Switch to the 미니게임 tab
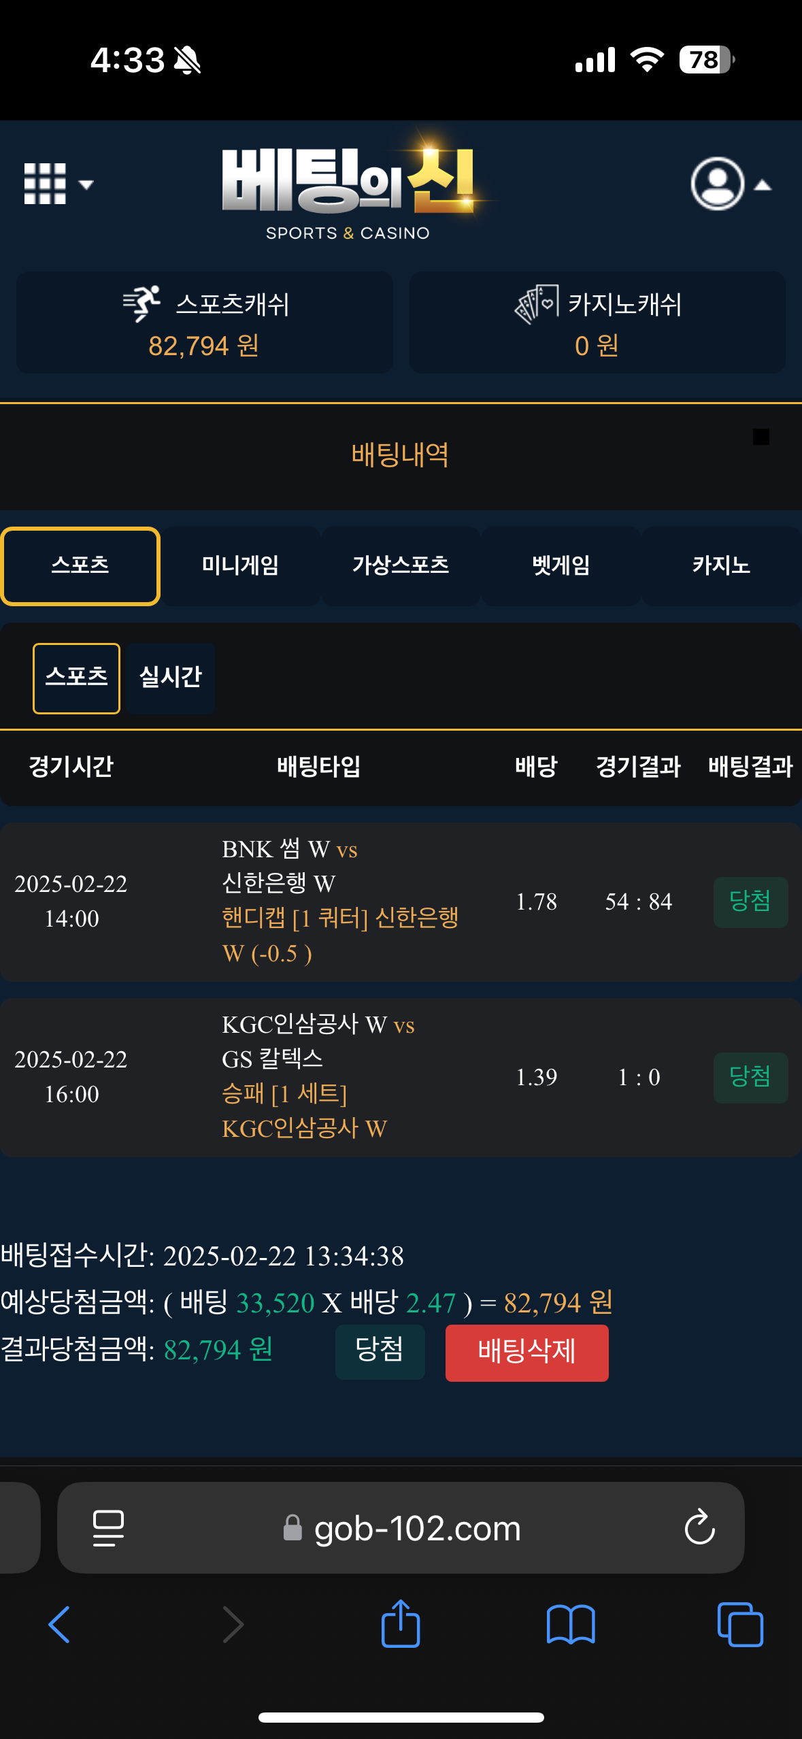Viewport: 802px width, 1739px height. pos(240,565)
